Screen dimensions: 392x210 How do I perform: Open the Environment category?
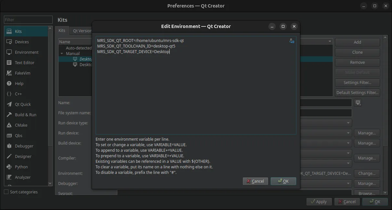pyautogui.click(x=26, y=52)
